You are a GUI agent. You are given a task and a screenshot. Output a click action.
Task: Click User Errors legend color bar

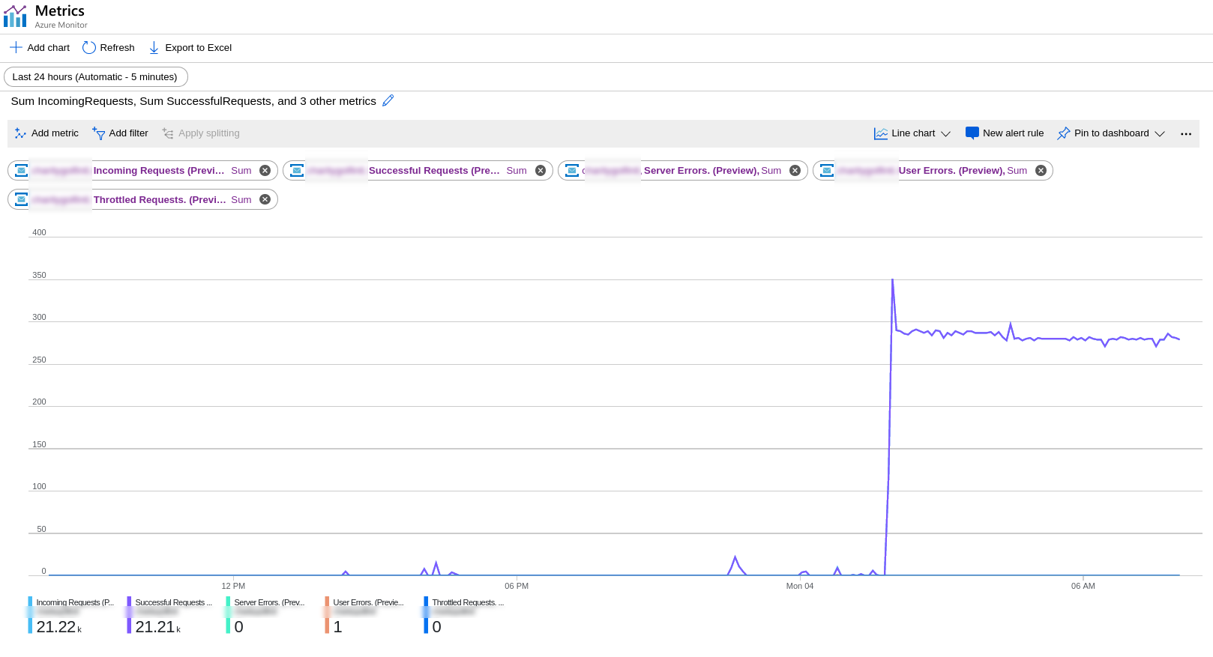[x=327, y=615]
